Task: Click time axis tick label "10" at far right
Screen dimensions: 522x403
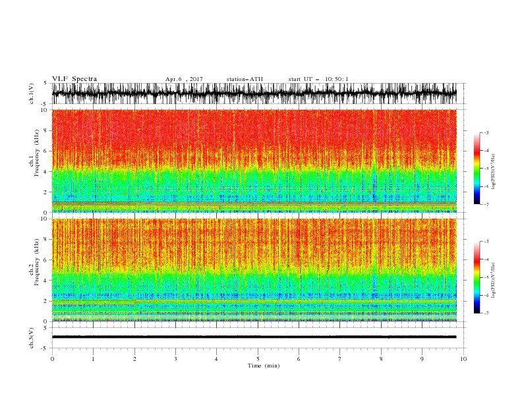Action: coord(463,359)
